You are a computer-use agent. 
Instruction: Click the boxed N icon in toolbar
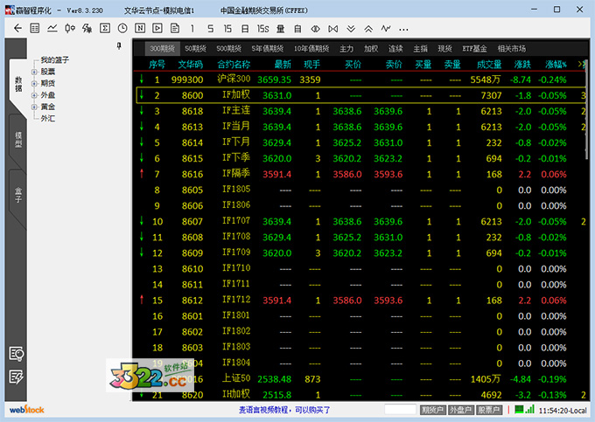click(x=140, y=29)
